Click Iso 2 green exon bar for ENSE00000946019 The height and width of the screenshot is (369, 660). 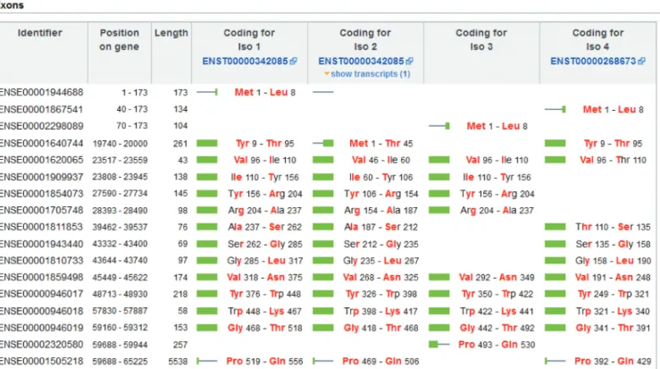click(x=322, y=328)
